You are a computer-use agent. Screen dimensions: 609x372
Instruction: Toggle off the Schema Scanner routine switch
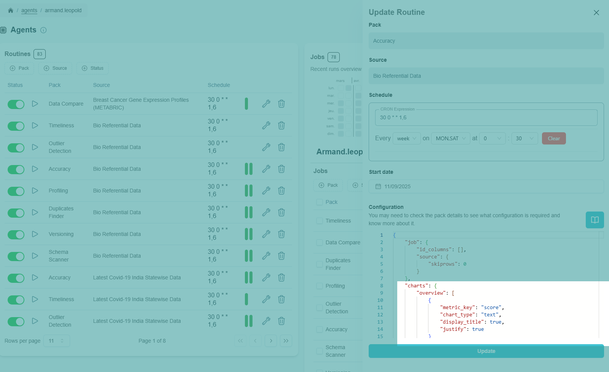pos(16,256)
